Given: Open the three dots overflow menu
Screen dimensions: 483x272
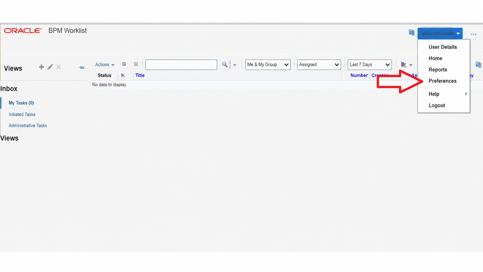Looking at the screenshot, I should (x=473, y=34).
